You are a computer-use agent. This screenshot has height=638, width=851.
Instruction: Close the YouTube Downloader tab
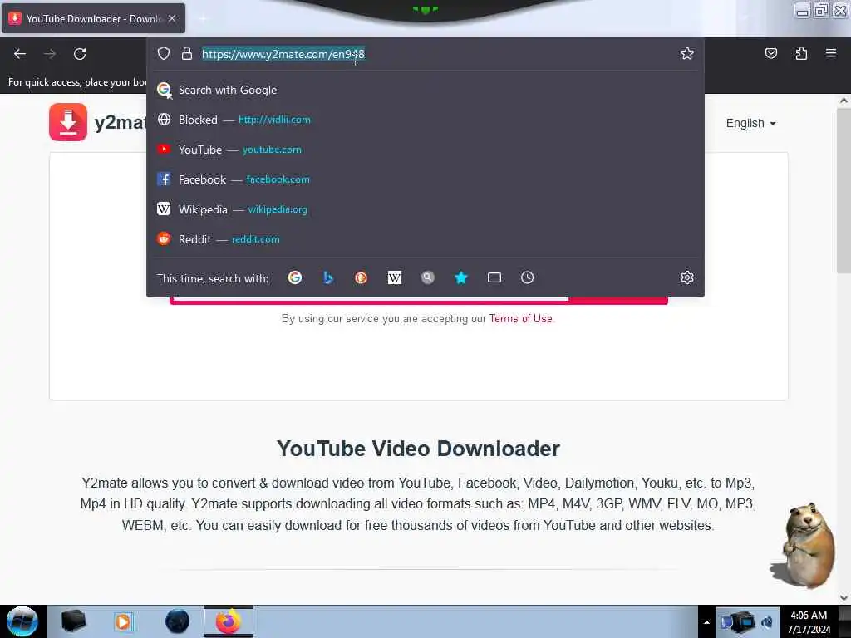pos(172,18)
